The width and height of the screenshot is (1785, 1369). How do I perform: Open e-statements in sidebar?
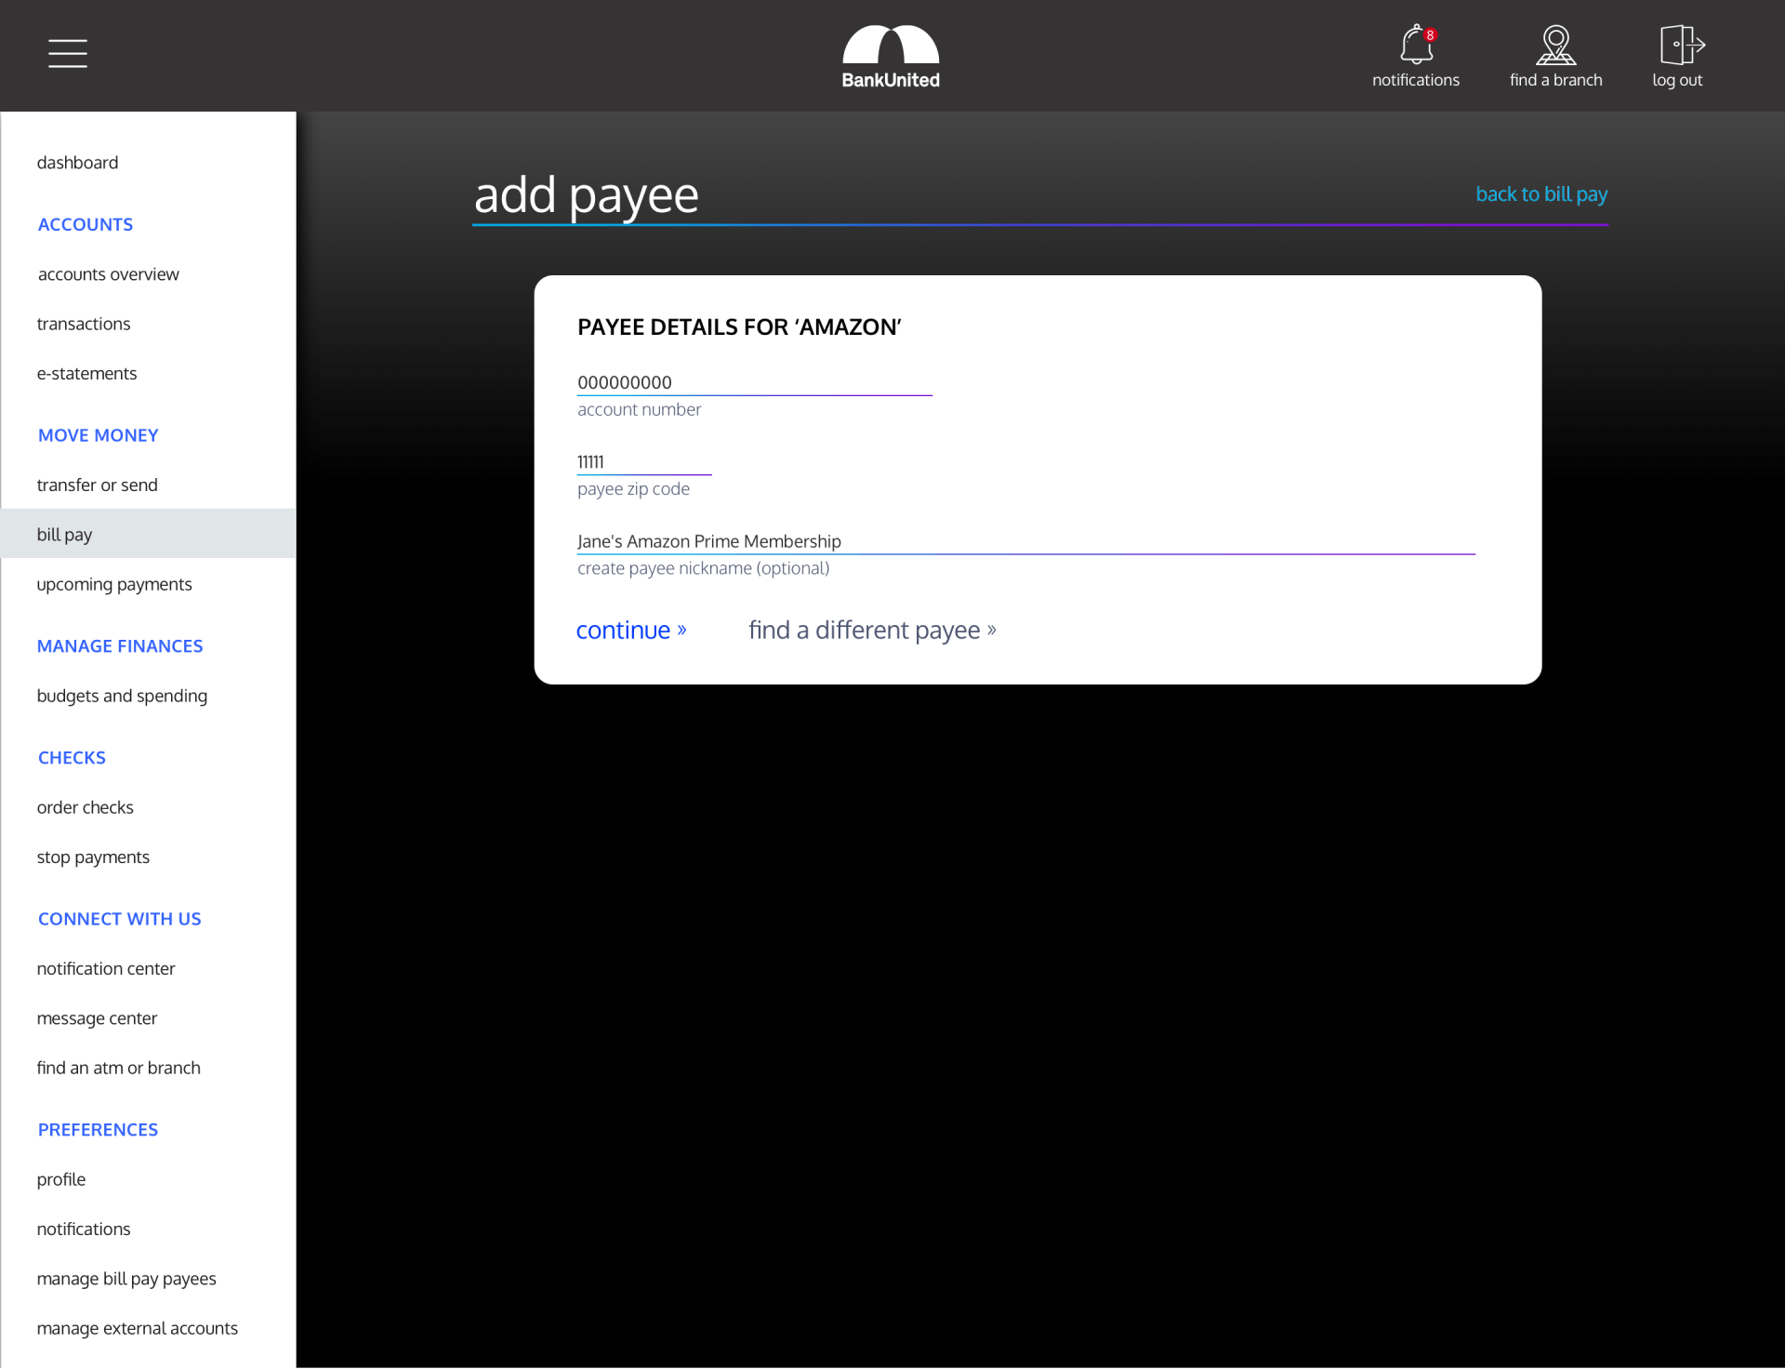click(x=86, y=373)
